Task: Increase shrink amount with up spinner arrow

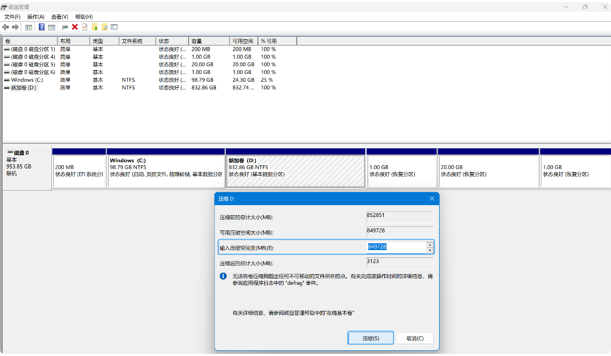Action: (429, 244)
